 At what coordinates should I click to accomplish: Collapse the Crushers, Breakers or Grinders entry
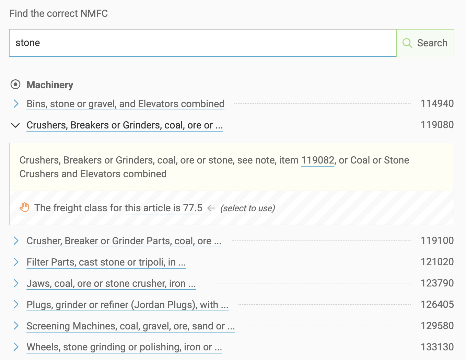(15, 125)
